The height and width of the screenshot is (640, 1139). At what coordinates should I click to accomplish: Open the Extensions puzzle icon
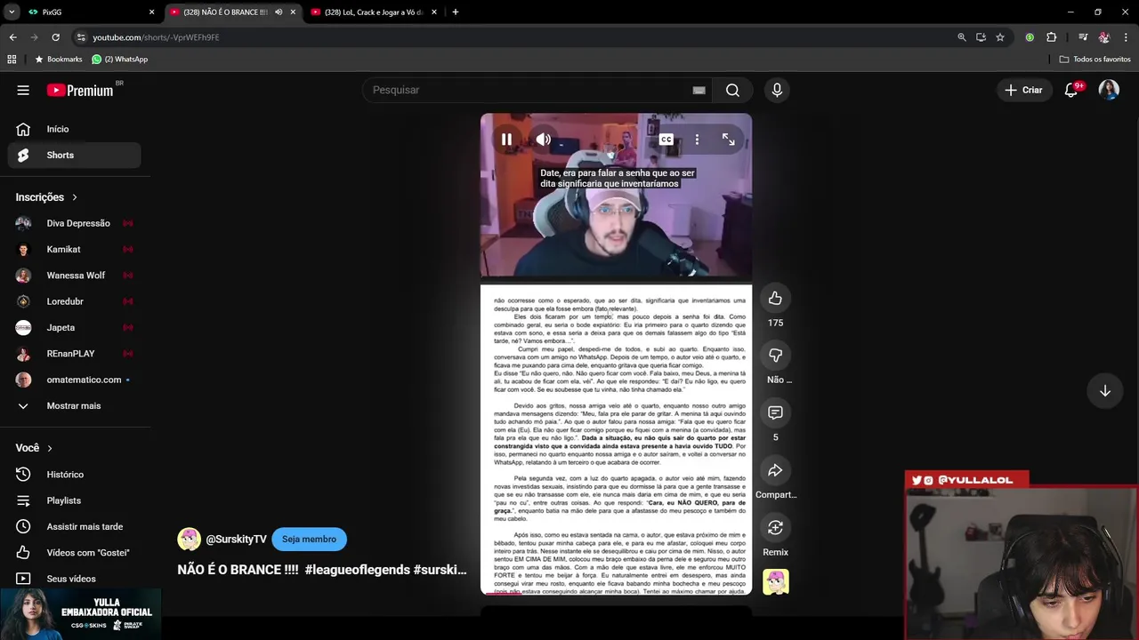(1051, 37)
